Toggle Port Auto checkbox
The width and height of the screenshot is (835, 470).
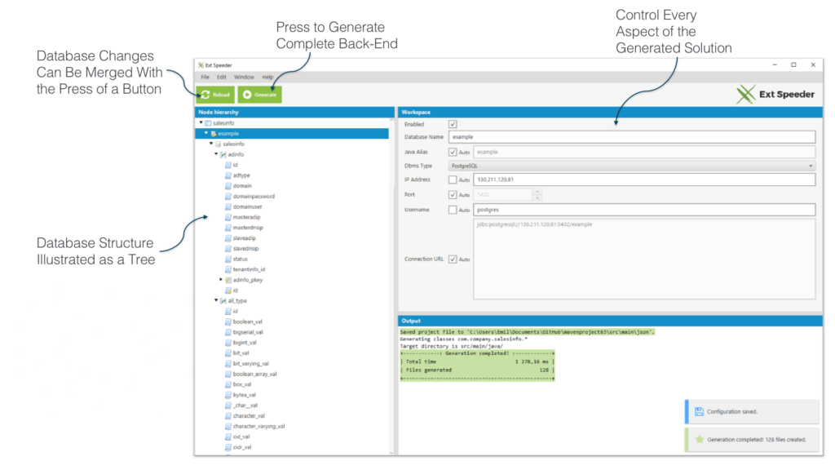(453, 194)
